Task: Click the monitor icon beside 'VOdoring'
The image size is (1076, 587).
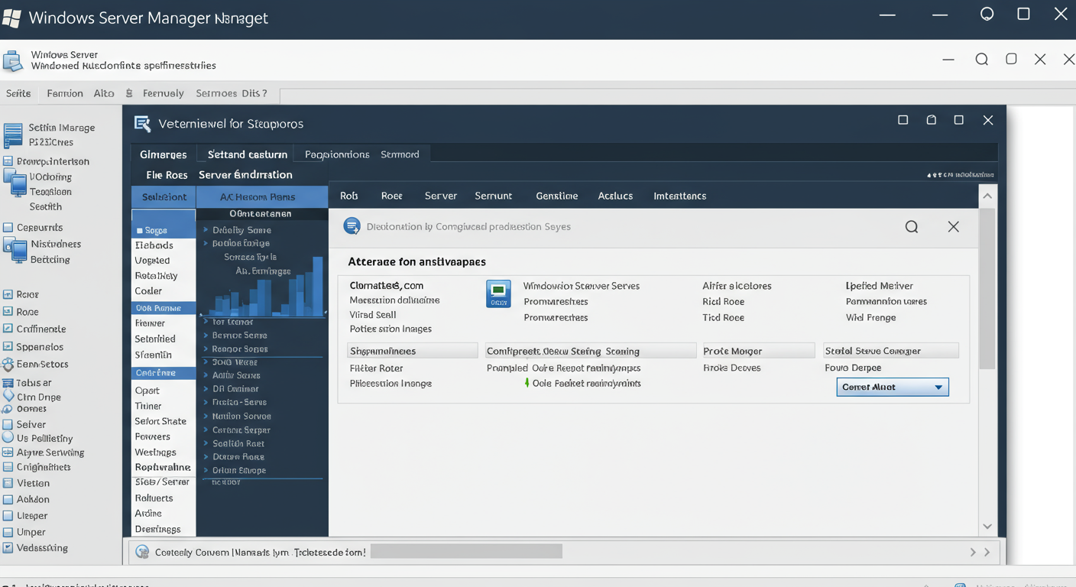Action: pos(15,184)
